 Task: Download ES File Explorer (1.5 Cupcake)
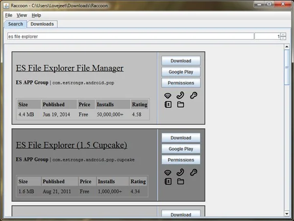click(x=181, y=138)
